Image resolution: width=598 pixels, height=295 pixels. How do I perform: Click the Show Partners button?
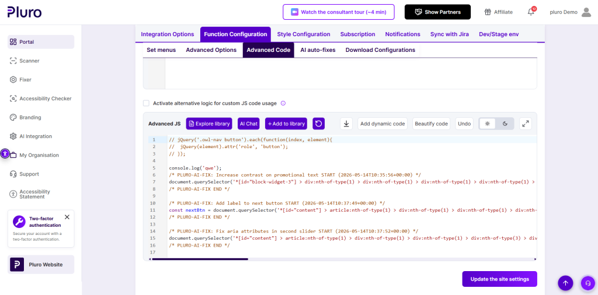tap(437, 12)
